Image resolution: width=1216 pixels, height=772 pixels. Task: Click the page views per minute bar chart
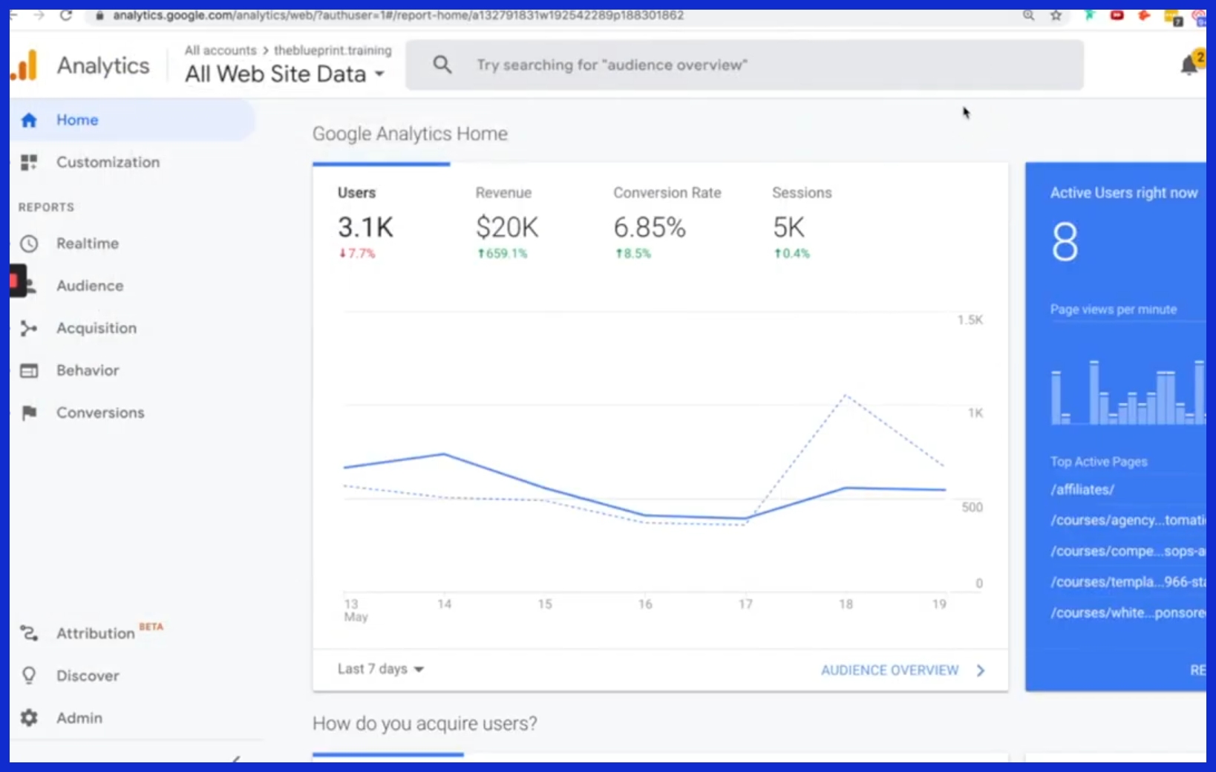pos(1128,392)
